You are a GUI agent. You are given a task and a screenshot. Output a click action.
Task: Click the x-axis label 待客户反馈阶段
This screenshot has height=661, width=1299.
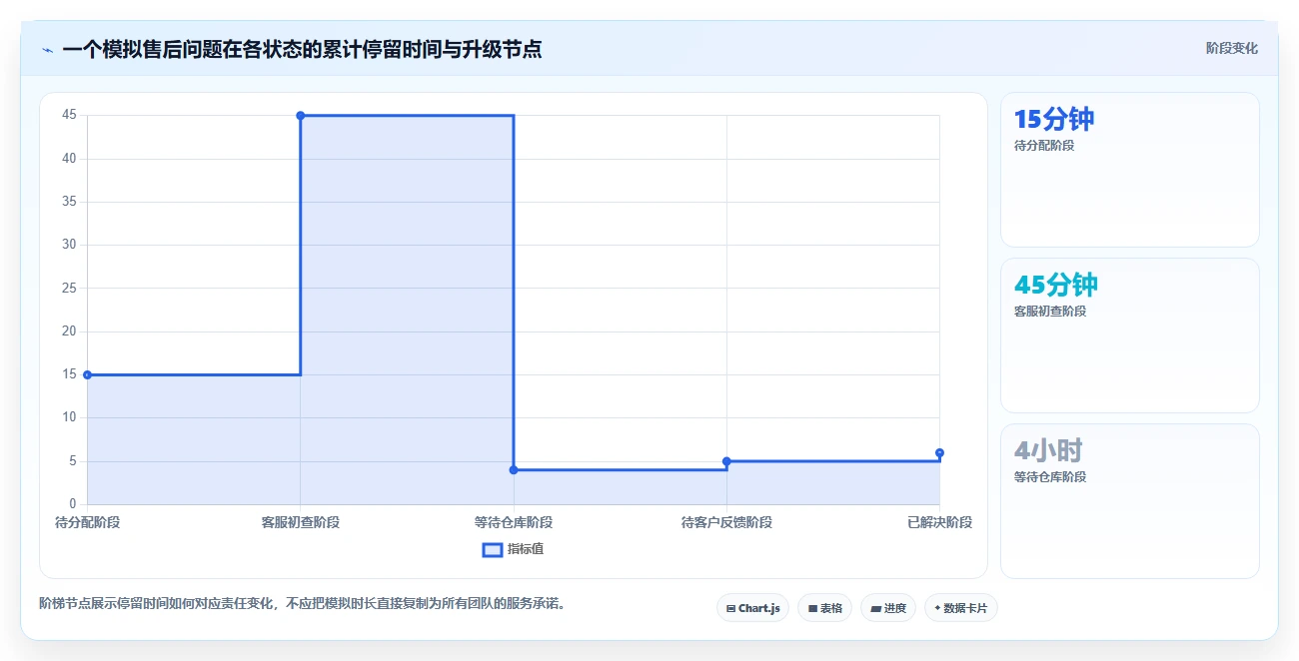tap(726, 522)
